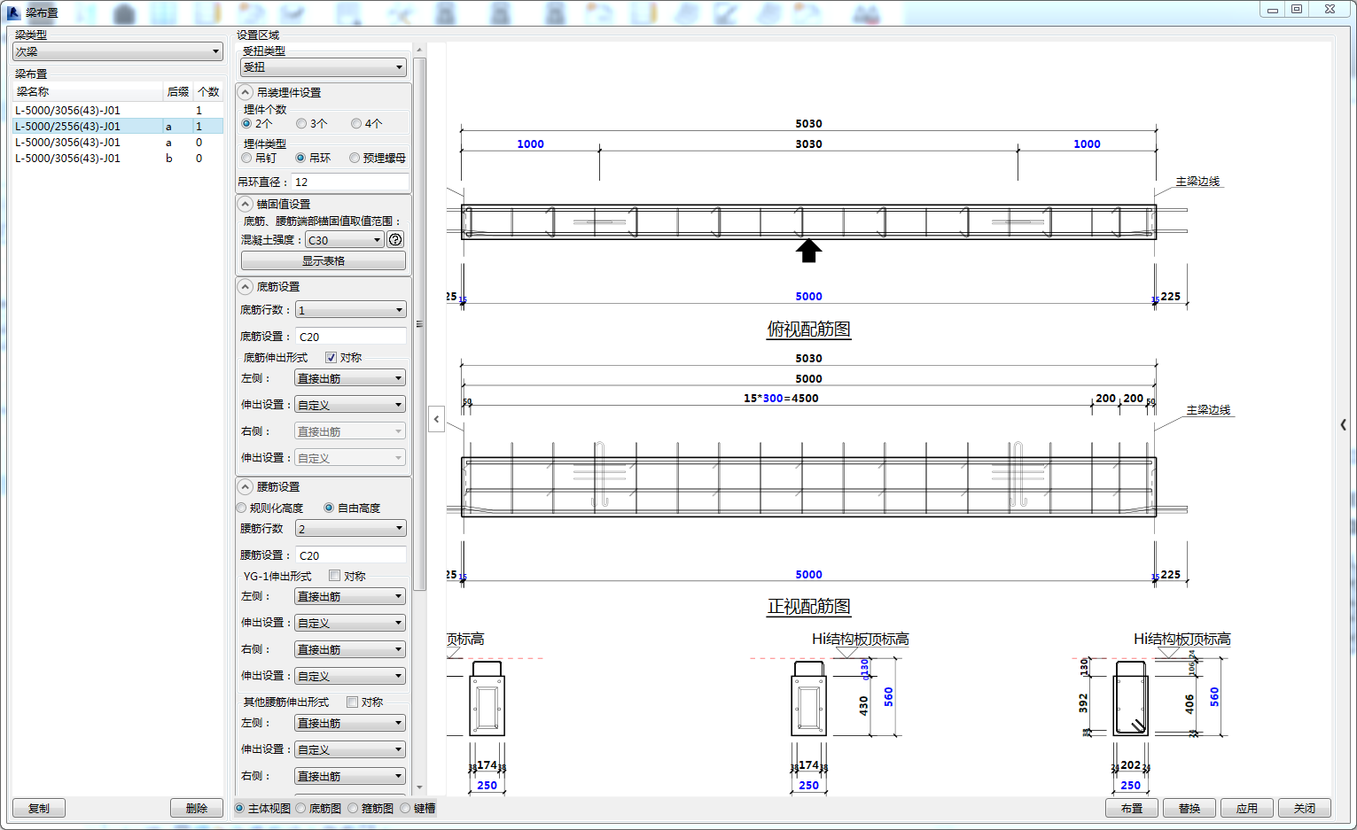Choose 吊钉 embed type
The image size is (1357, 830).
[x=259, y=159]
